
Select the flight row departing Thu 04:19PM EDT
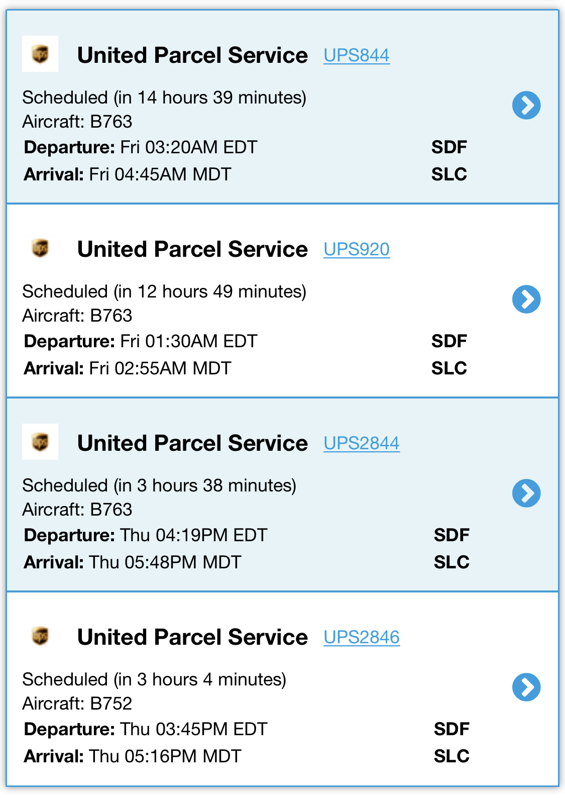282,494
